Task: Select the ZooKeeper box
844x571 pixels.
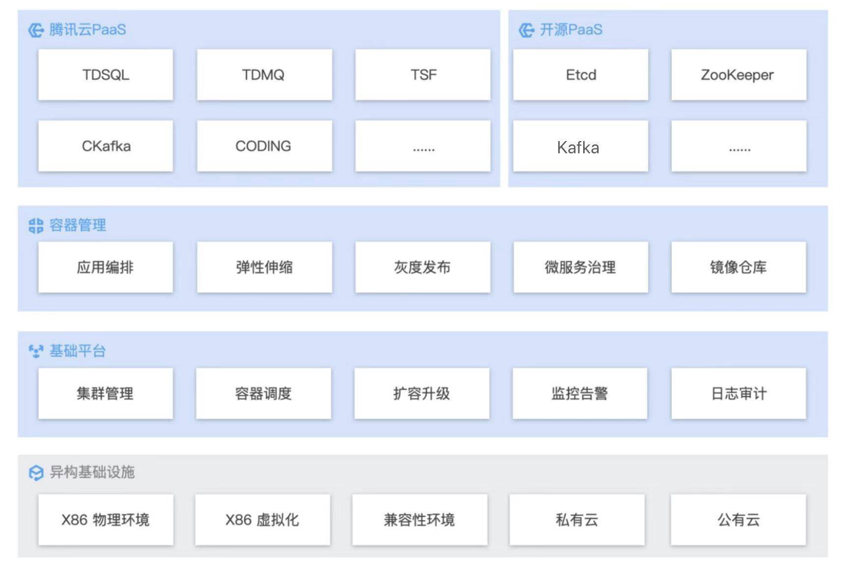Action: tap(738, 75)
